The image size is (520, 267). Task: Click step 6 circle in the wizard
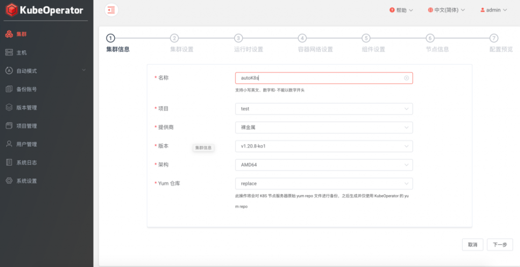[x=430, y=38]
